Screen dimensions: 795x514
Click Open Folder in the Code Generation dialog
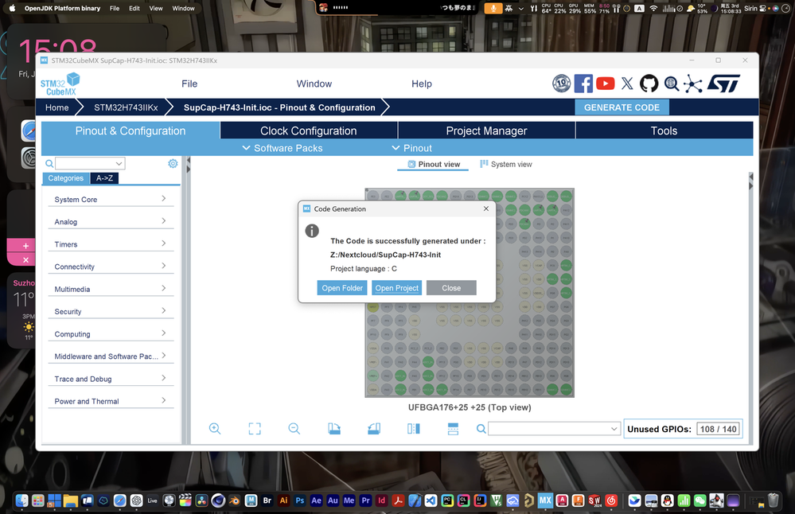click(342, 287)
